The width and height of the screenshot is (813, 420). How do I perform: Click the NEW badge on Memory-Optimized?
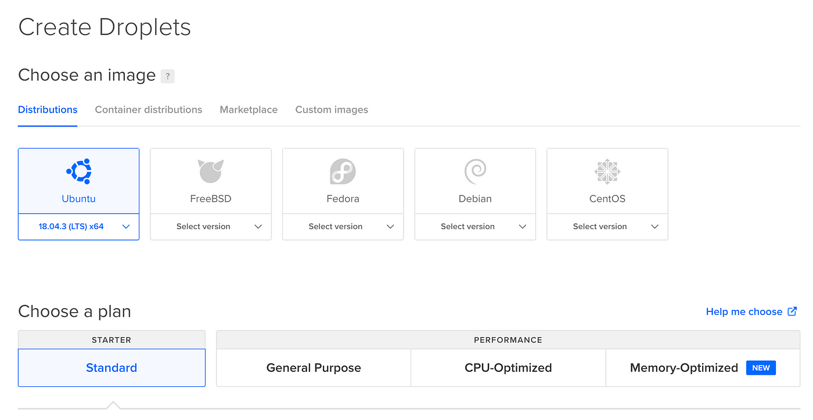pos(761,368)
